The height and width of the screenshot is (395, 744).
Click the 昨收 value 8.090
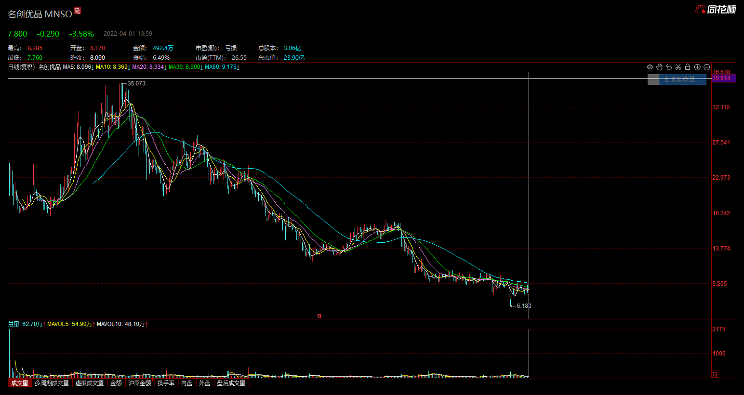point(98,58)
